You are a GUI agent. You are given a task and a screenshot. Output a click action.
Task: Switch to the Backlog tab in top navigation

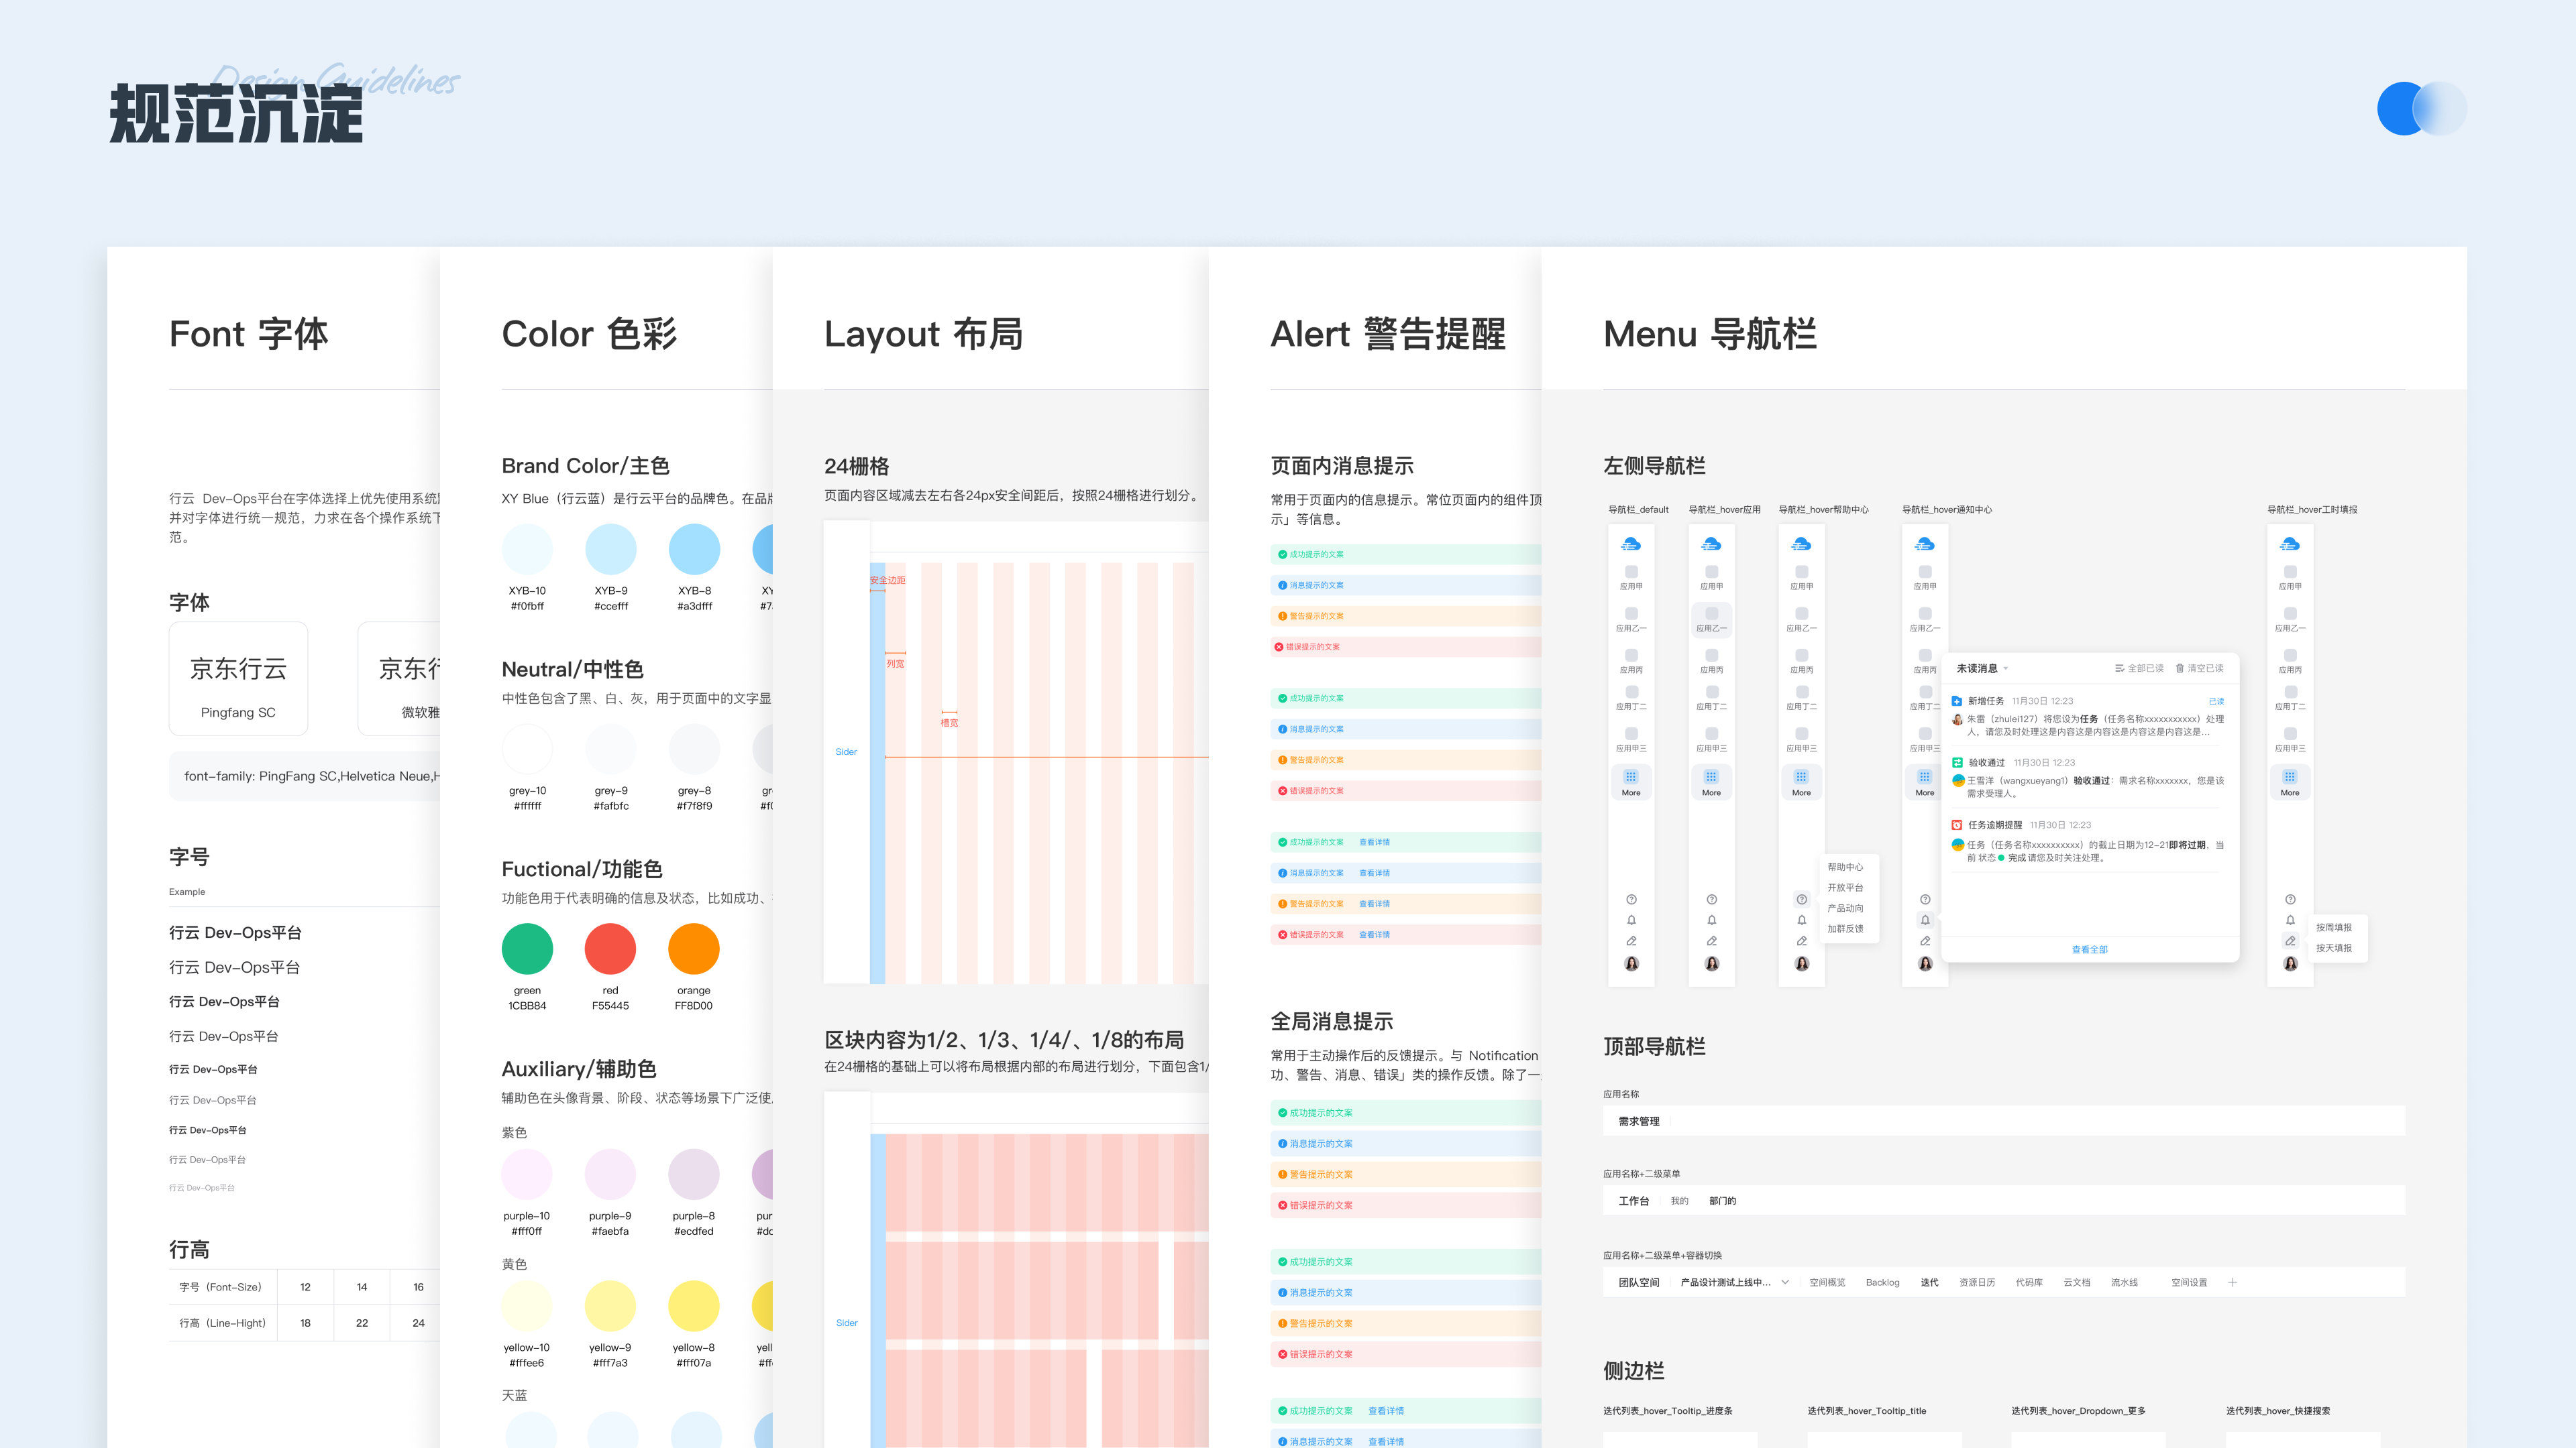[x=1882, y=1282]
